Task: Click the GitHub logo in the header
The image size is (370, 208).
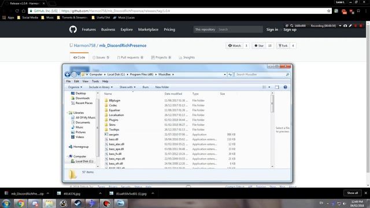Action: click(x=73, y=29)
